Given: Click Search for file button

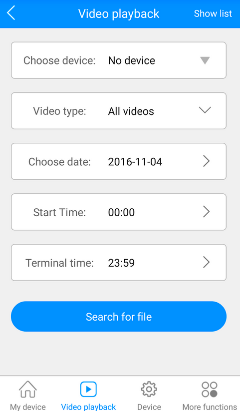Looking at the screenshot, I should click(119, 317).
